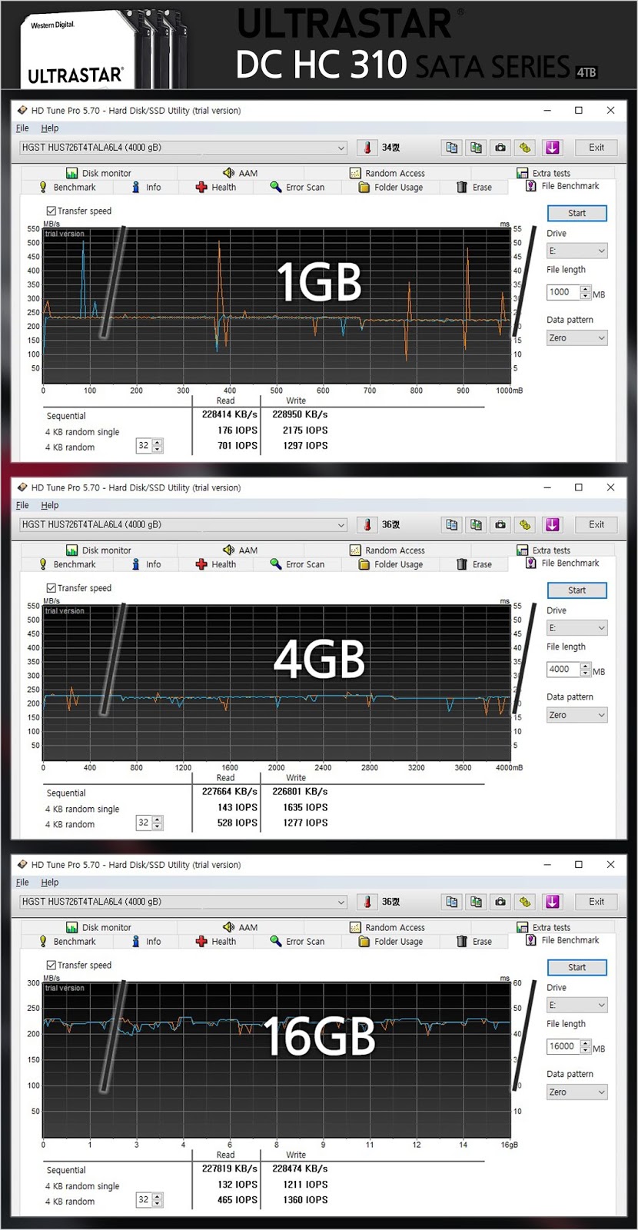Open Drive E: dropdown in 16000 MB window
638x1230 pixels.
(x=577, y=1005)
